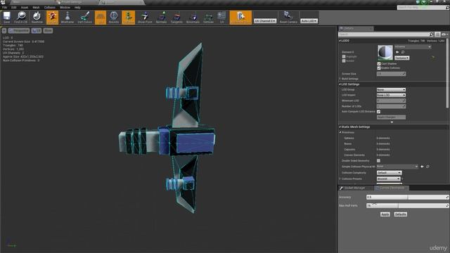Open the Collision Presets dropdown
The height and width of the screenshot is (253, 450).
tap(388, 179)
